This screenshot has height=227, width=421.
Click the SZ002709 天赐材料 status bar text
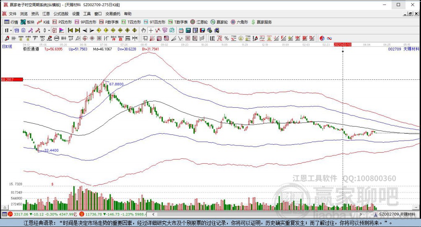(397, 214)
